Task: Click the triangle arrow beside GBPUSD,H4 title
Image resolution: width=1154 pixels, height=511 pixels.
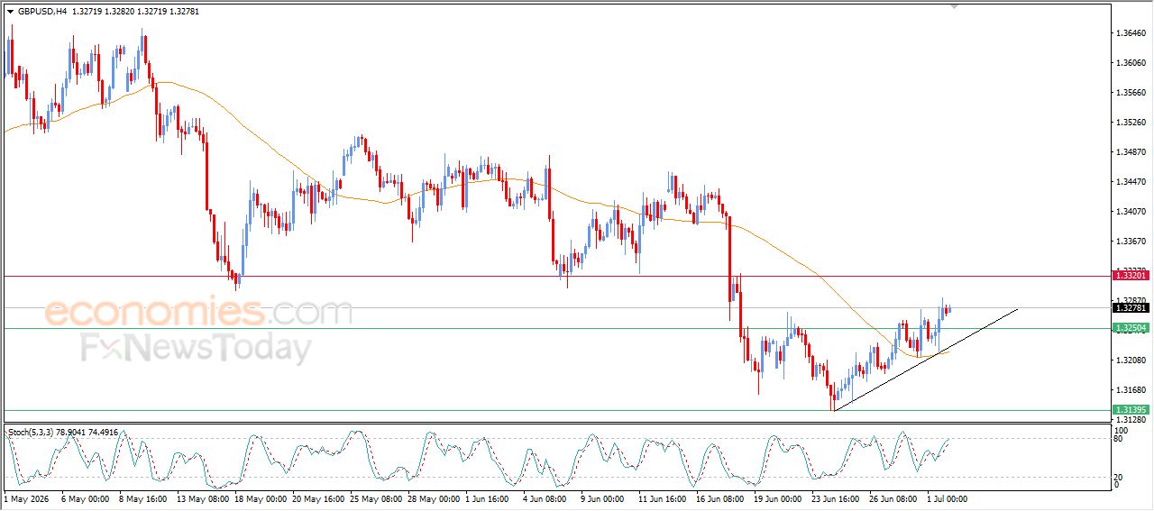Action: coord(10,12)
